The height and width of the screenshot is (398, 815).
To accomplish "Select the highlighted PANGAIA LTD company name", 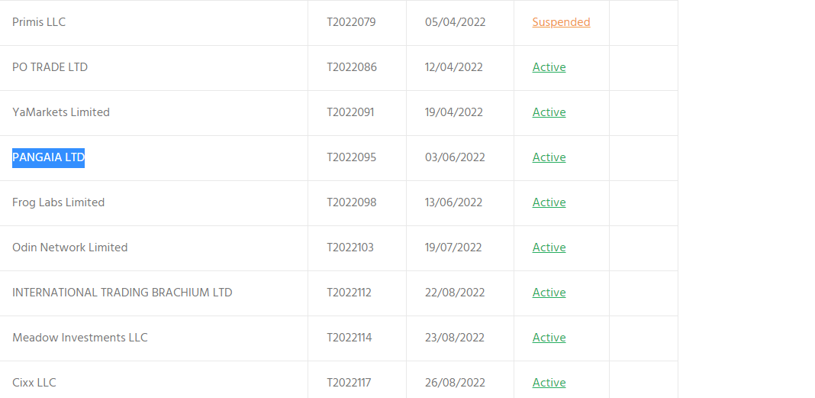I will pyautogui.click(x=48, y=157).
